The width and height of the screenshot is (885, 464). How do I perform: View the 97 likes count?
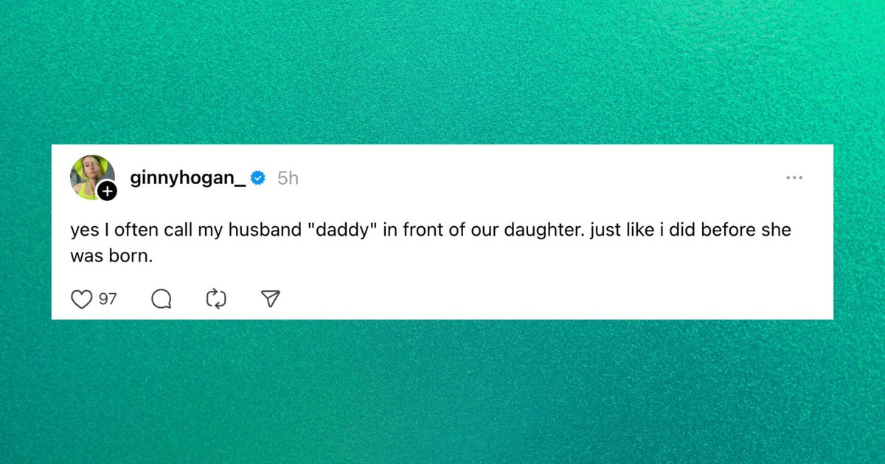(x=108, y=298)
